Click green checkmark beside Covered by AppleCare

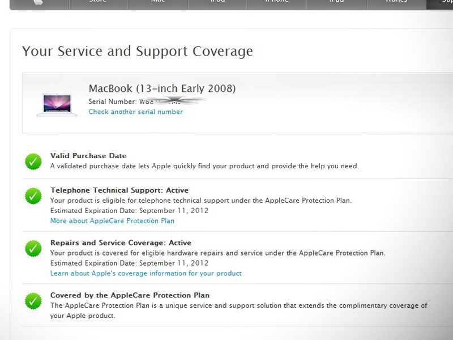click(x=33, y=301)
